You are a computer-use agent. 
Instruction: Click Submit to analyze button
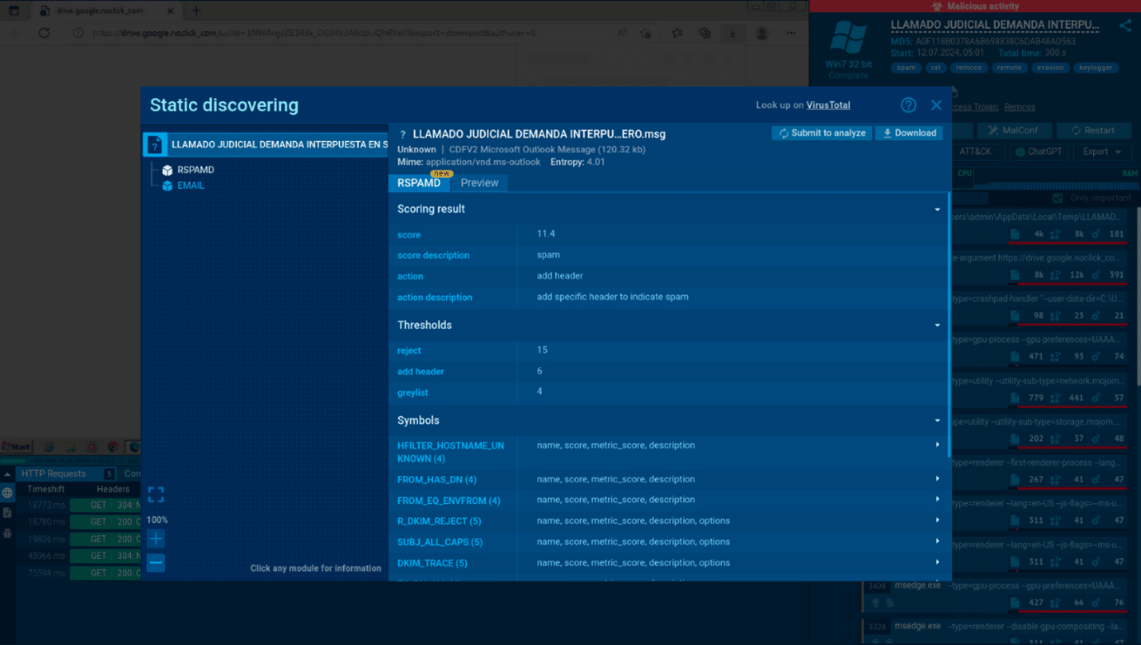pos(822,133)
